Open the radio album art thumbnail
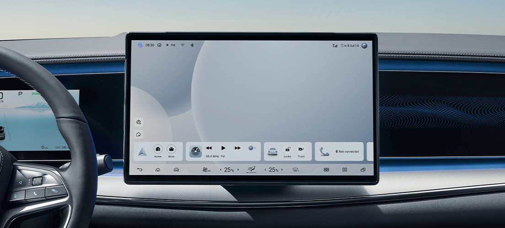505x228 pixels. 195,151
